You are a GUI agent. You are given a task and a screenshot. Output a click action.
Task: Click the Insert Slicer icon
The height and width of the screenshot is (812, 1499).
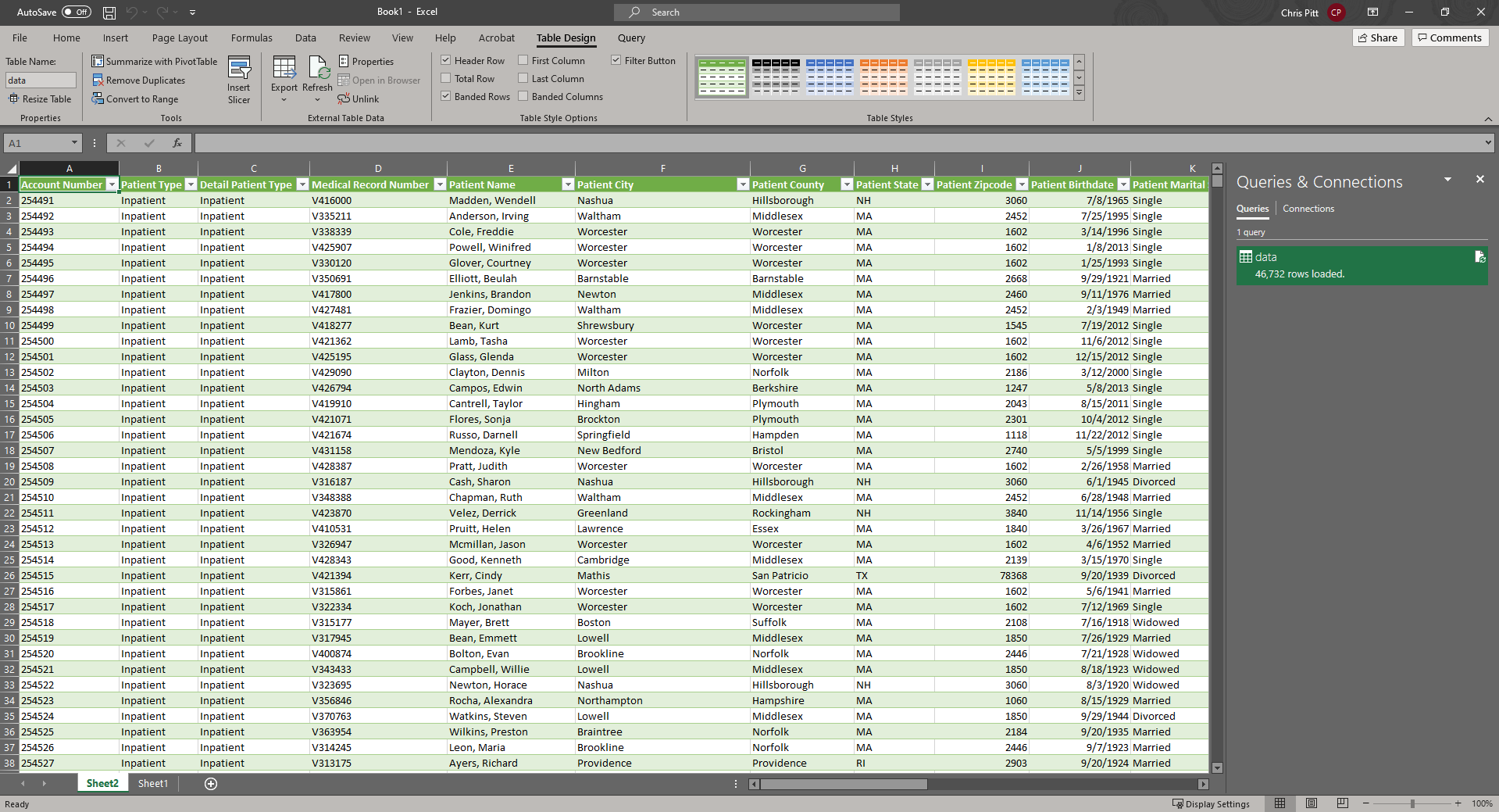coord(239,69)
